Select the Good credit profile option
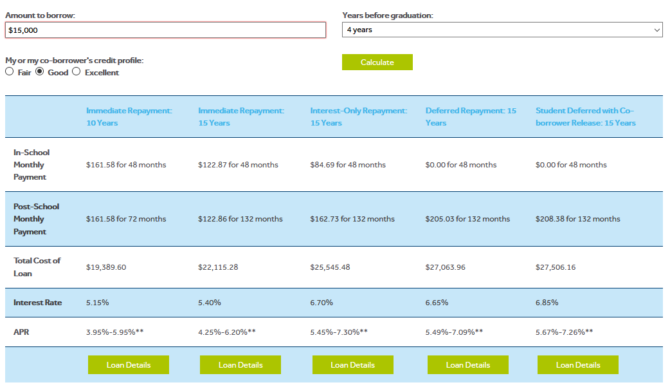 40,71
